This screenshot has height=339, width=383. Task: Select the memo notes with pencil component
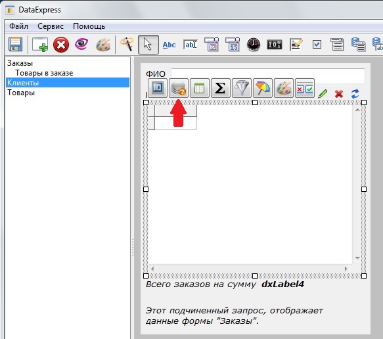click(x=296, y=45)
